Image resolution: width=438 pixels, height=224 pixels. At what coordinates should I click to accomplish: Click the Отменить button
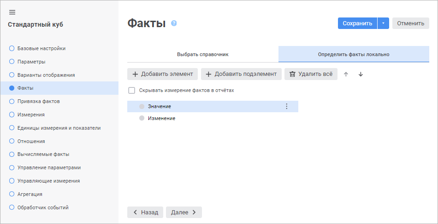click(x=410, y=23)
